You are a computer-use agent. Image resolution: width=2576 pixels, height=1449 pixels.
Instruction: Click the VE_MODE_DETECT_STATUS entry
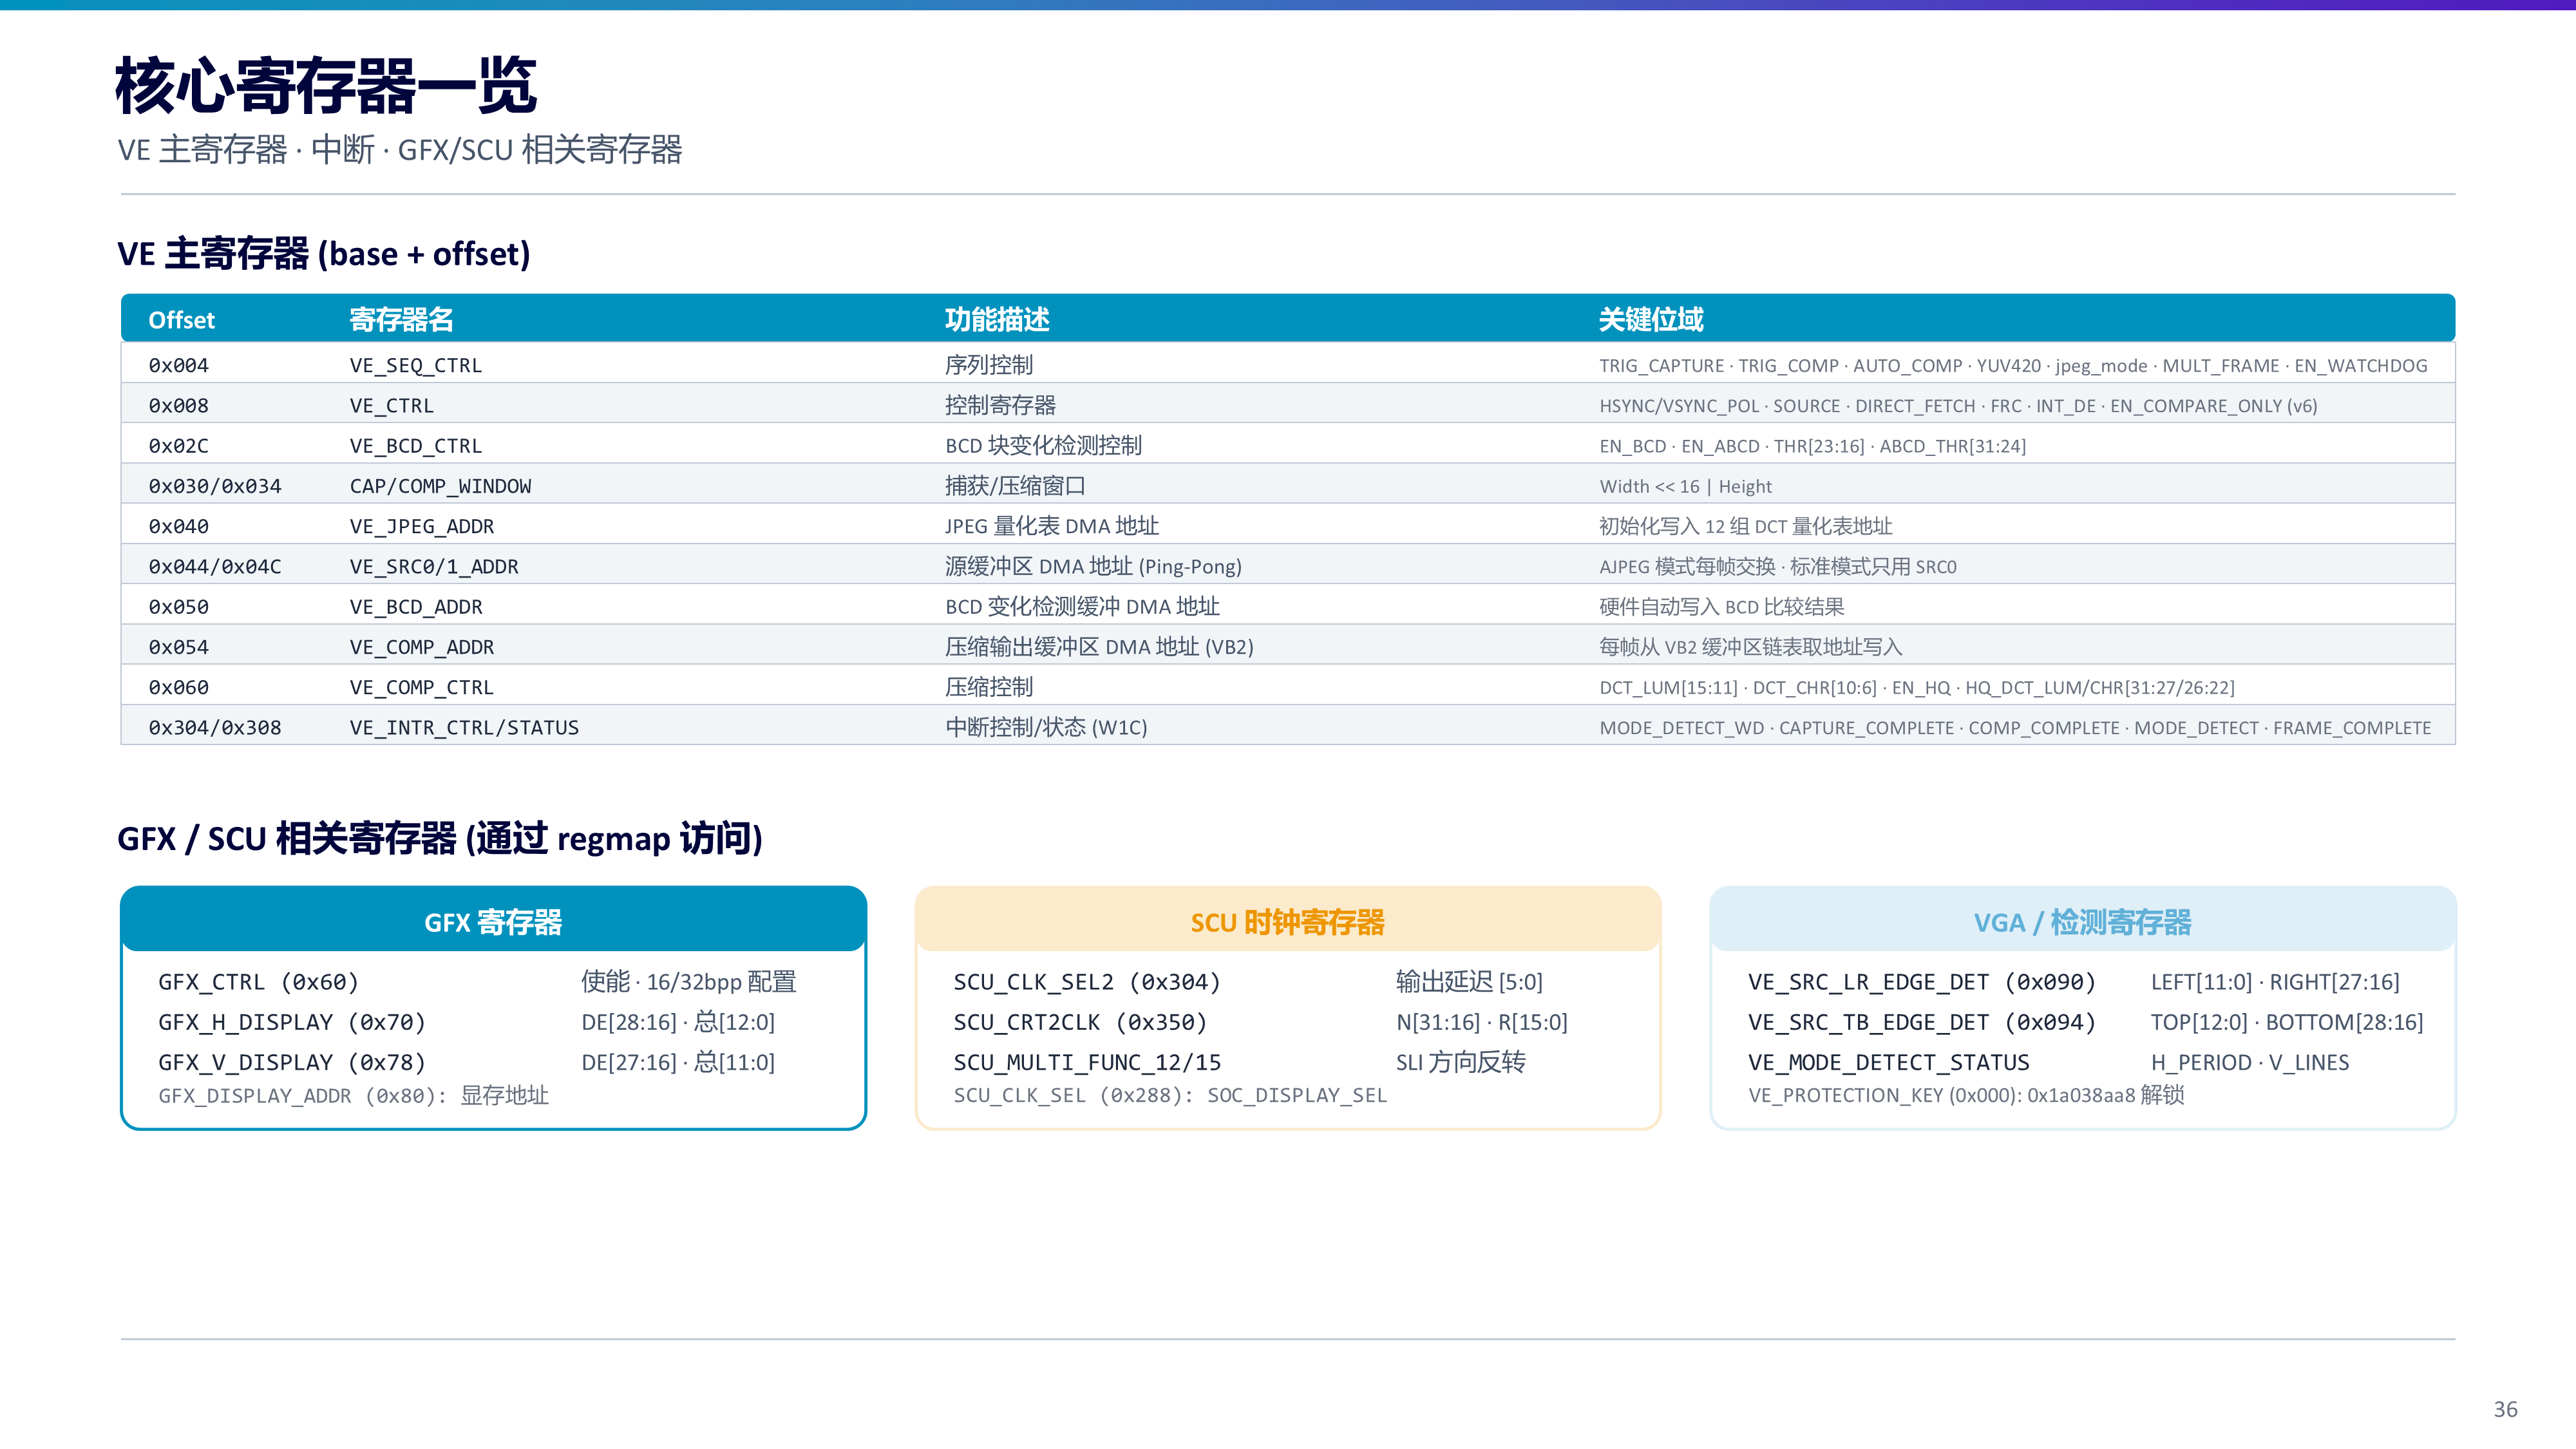[x=1888, y=1062]
